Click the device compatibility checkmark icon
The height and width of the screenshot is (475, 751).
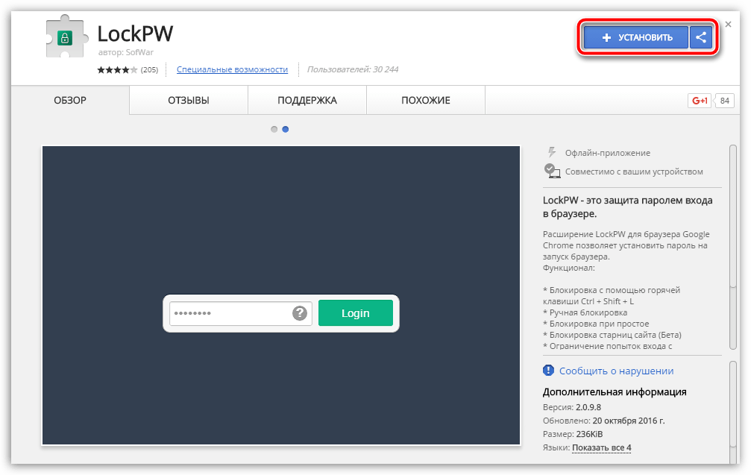[x=552, y=171]
